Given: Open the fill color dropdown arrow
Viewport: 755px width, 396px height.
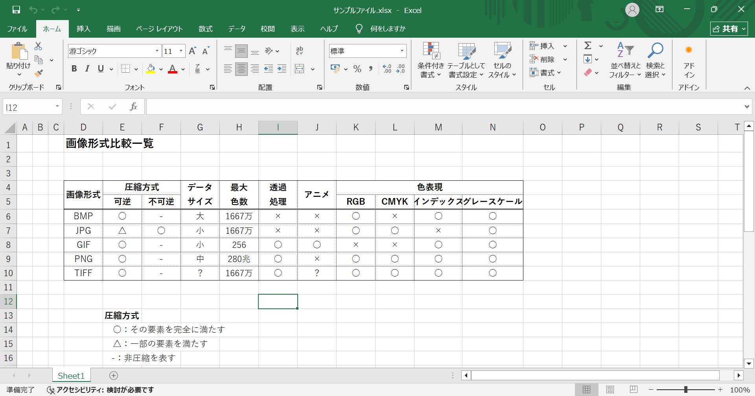Looking at the screenshot, I should [x=160, y=69].
